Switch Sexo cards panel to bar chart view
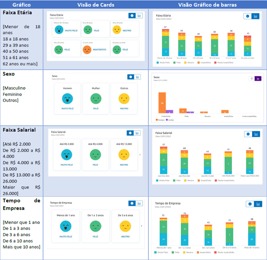This screenshot has width=267, height=260. (x=137, y=77)
